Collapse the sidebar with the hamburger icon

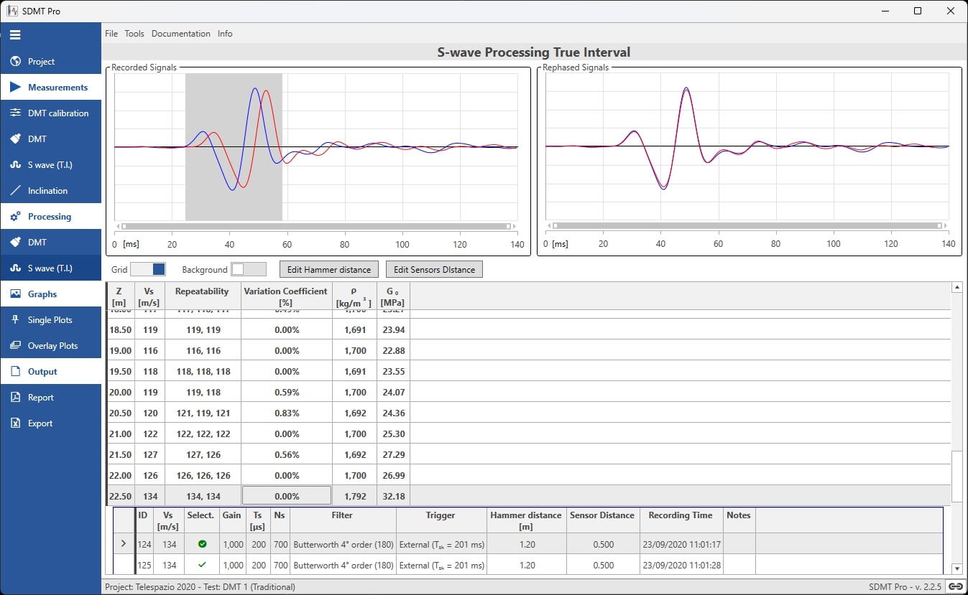(x=15, y=34)
